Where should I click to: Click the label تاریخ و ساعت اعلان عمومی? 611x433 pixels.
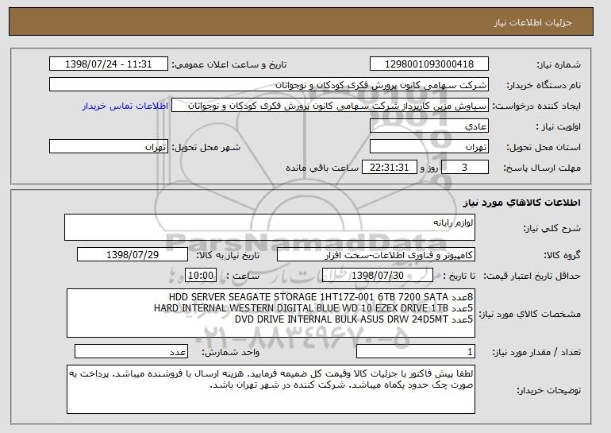(x=229, y=65)
